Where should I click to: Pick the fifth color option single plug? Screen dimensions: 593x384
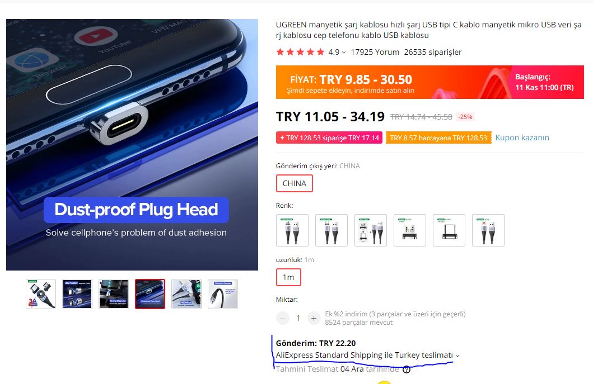[449, 230]
